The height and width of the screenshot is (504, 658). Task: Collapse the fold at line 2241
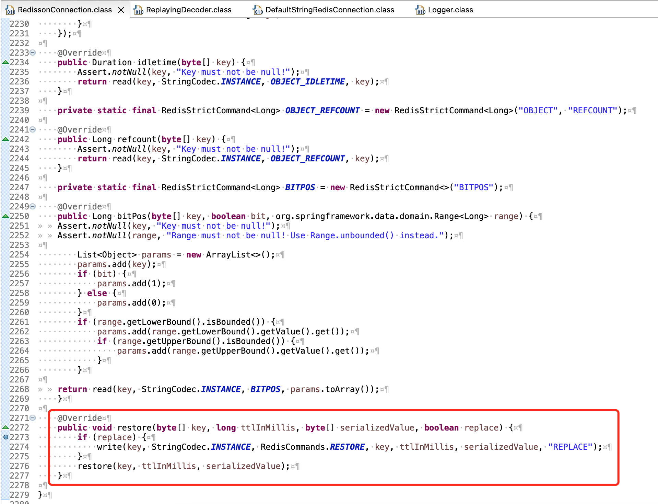[x=33, y=129]
